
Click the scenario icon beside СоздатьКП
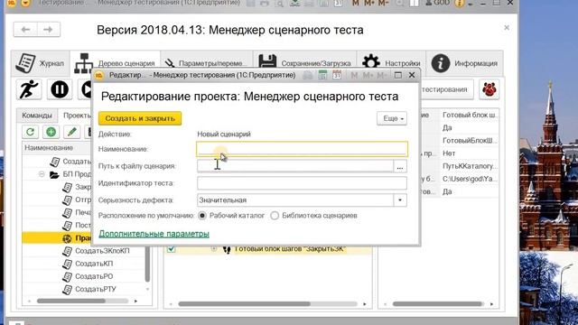click(67, 264)
